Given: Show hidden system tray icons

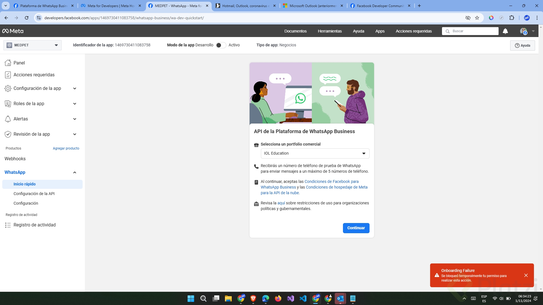Looking at the screenshot, I should point(464,298).
